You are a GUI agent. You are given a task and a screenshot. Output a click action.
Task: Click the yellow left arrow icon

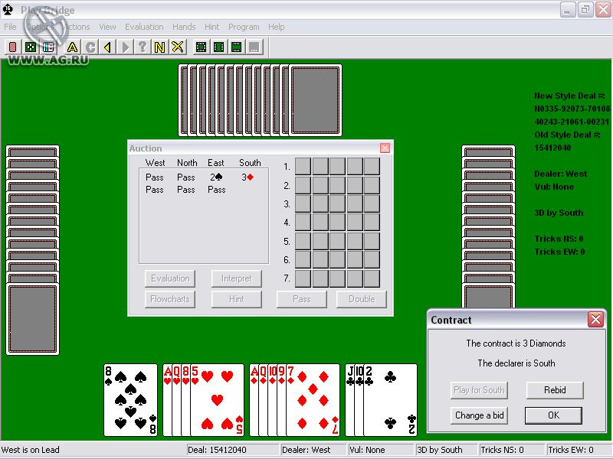point(108,47)
